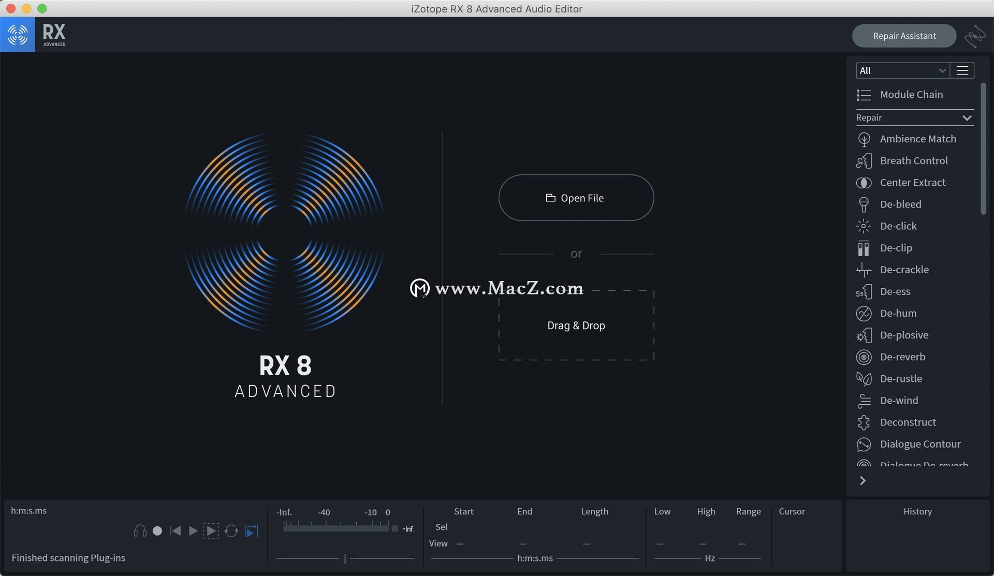This screenshot has height=576, width=994.
Task: Click the Sel row label
Action: (x=441, y=527)
